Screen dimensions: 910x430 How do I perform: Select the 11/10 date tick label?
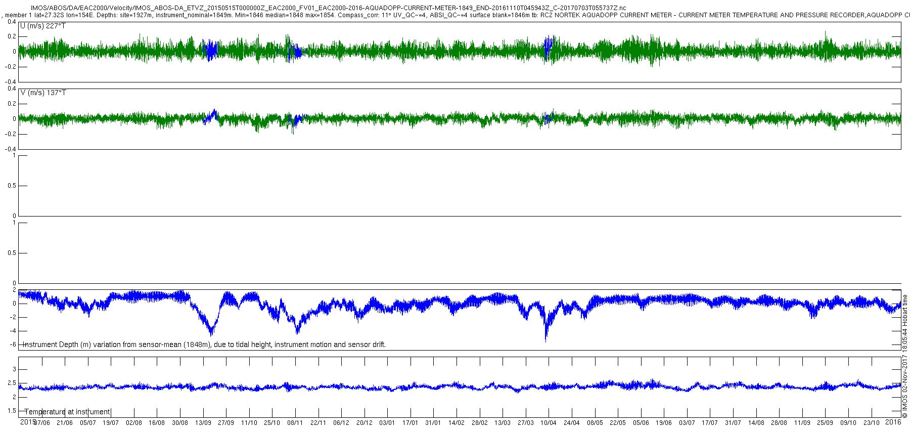pyautogui.click(x=249, y=423)
